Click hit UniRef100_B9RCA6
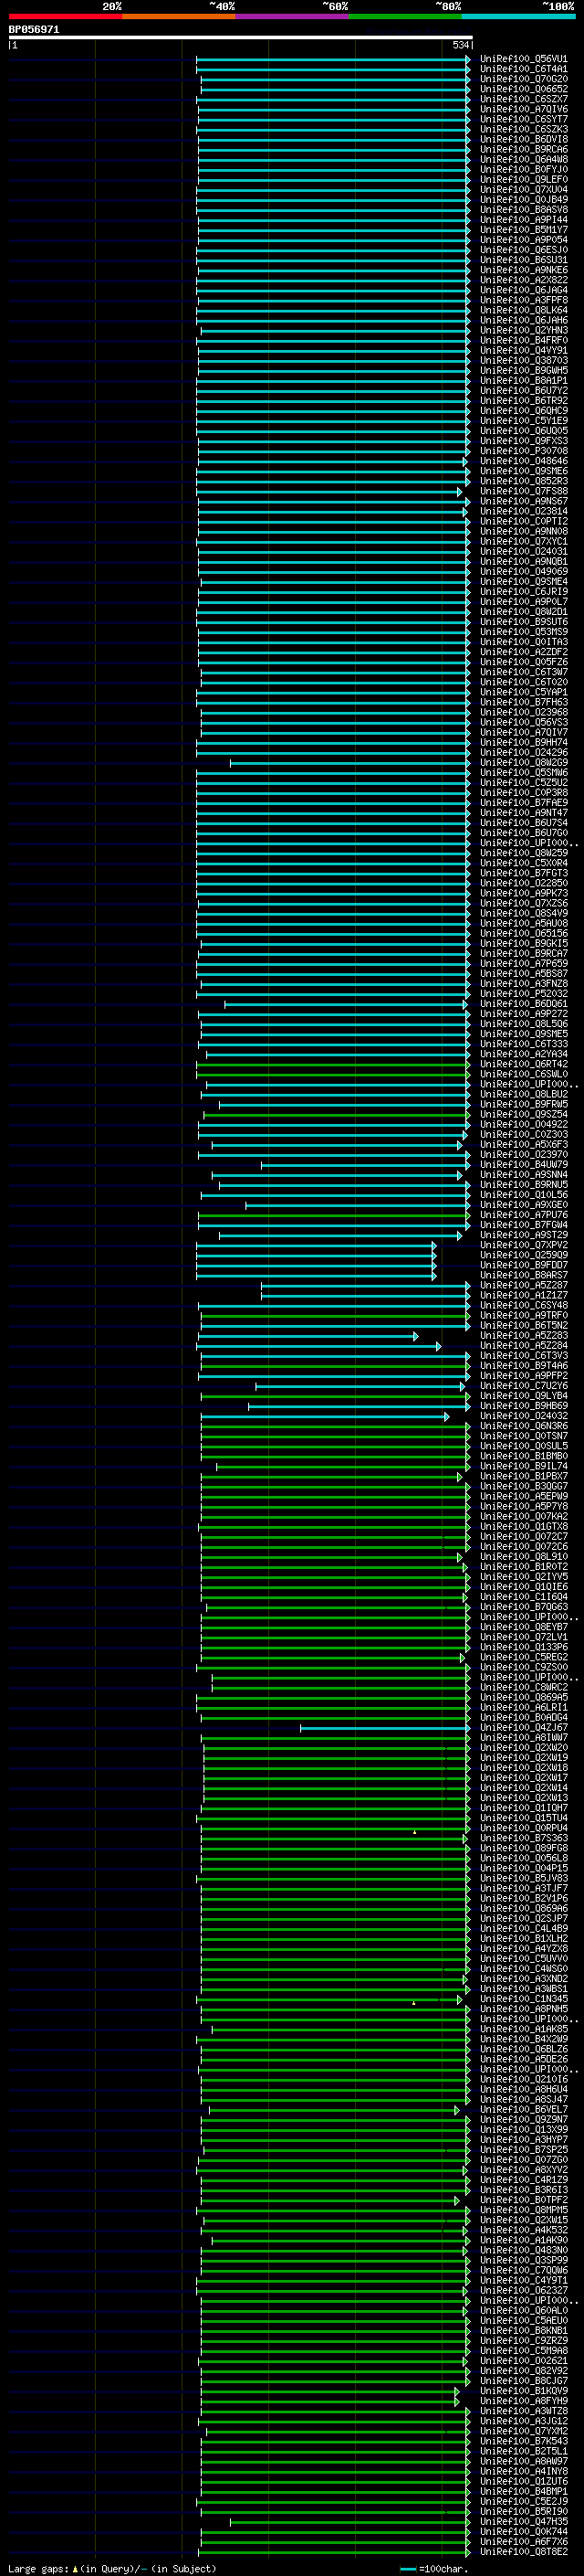Image resolution: width=584 pixels, height=2576 pixels. [523, 149]
